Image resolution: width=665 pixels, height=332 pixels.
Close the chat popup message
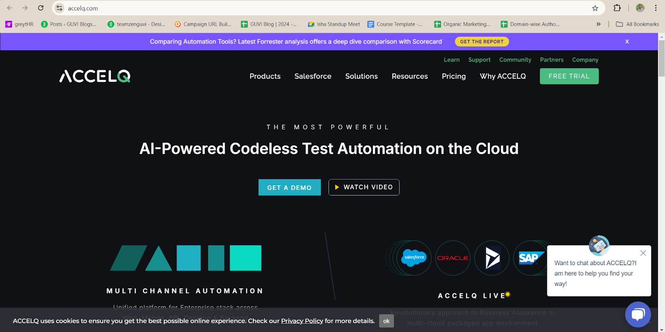click(x=643, y=253)
